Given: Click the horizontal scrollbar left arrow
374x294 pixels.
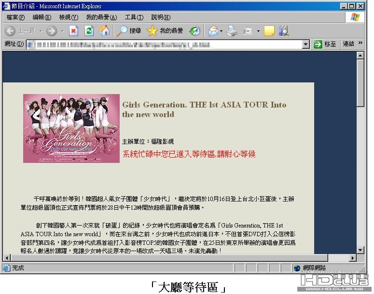Looking at the screenshot, I should click(x=7, y=257).
